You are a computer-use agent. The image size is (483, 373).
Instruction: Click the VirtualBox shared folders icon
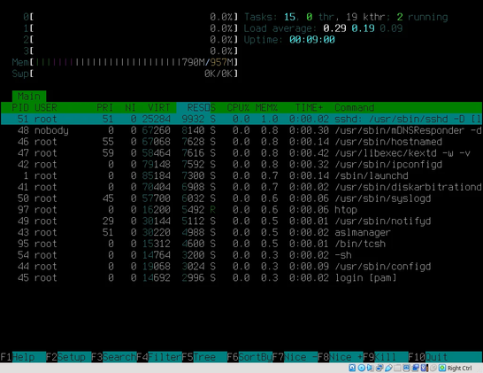[398, 368]
